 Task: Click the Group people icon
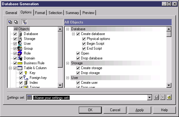(x=20, y=48)
